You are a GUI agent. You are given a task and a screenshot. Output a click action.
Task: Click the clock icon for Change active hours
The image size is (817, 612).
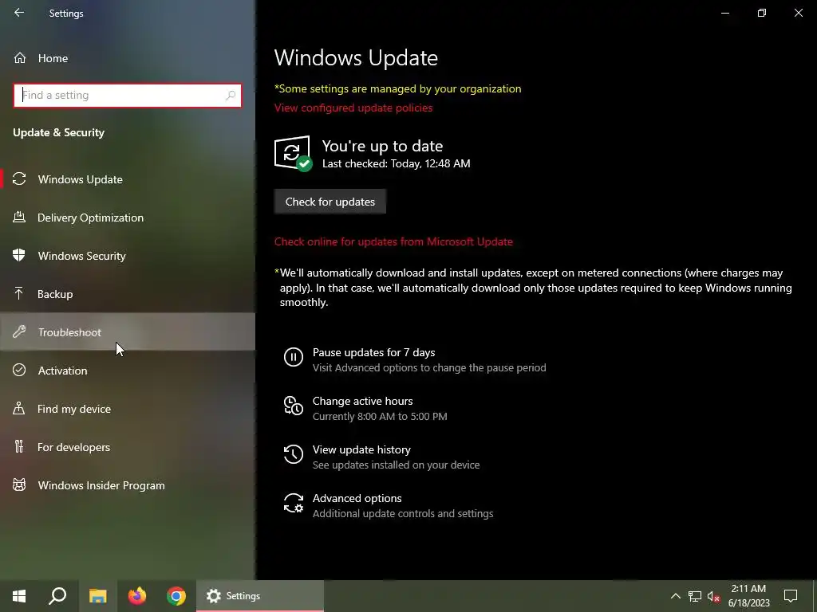[294, 406]
